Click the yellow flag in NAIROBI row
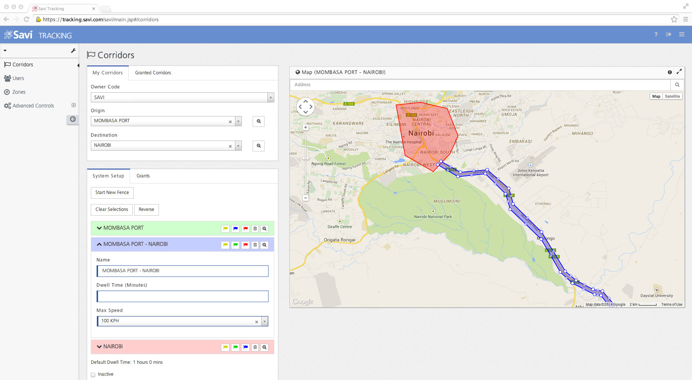Image resolution: width=692 pixels, height=380 pixels. (x=225, y=347)
